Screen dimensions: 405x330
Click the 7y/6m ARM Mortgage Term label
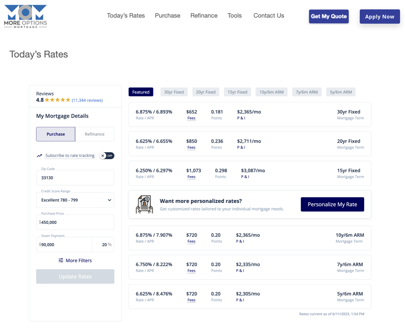click(350, 267)
